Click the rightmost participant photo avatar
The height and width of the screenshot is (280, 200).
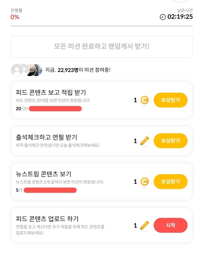(x=37, y=70)
